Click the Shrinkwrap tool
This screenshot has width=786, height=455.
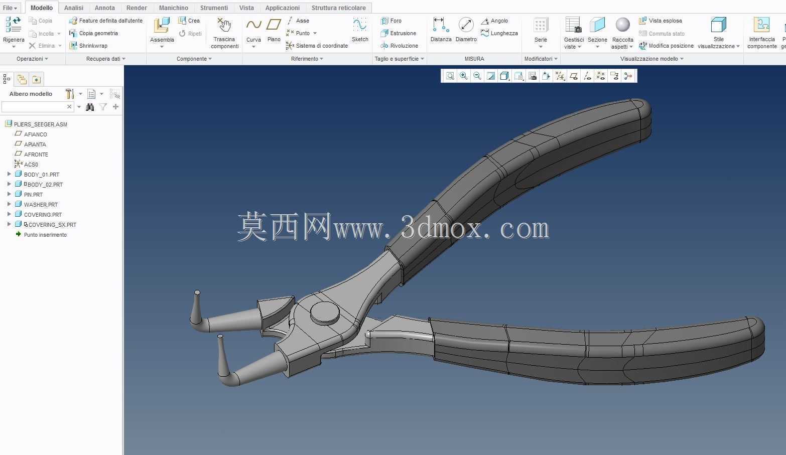[x=88, y=46]
